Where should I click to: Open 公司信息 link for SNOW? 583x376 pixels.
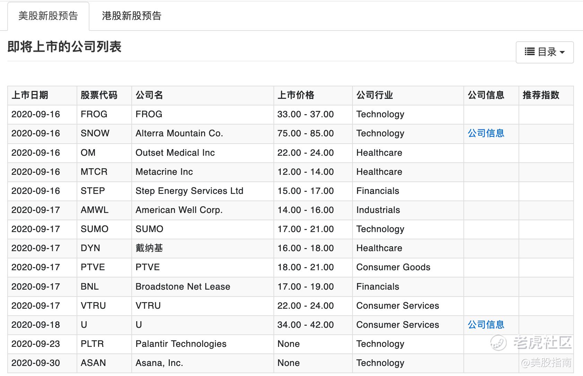[x=486, y=133]
